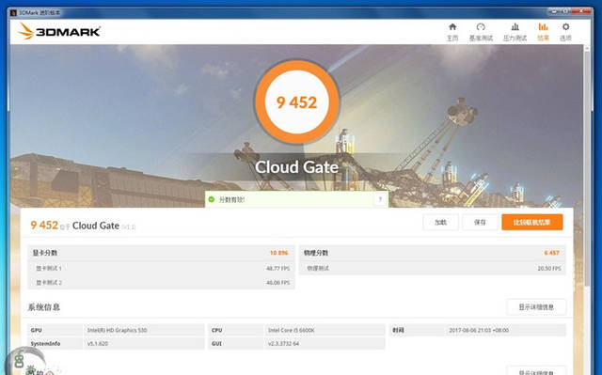This screenshot has height=375, width=602.
Task: Click the 3DMARK logo in the header
Action: point(59,31)
